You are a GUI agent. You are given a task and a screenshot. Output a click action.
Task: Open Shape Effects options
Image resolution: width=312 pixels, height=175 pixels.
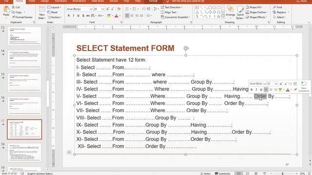point(256,17)
